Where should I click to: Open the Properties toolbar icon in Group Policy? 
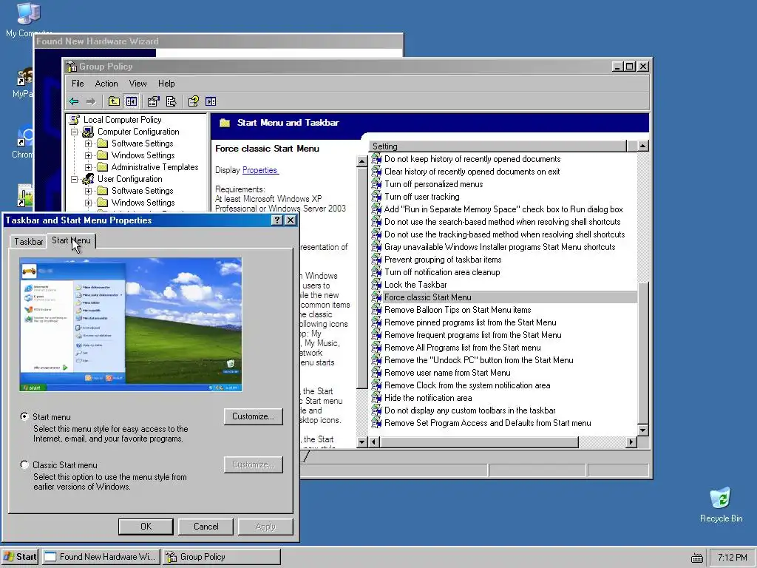pos(154,101)
